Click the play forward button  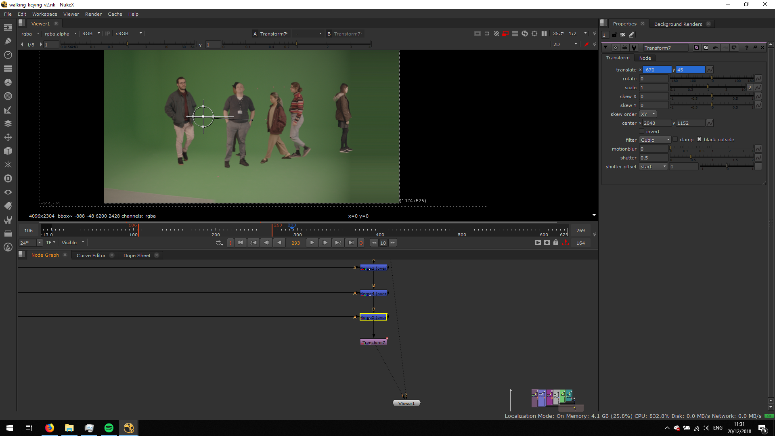point(312,243)
